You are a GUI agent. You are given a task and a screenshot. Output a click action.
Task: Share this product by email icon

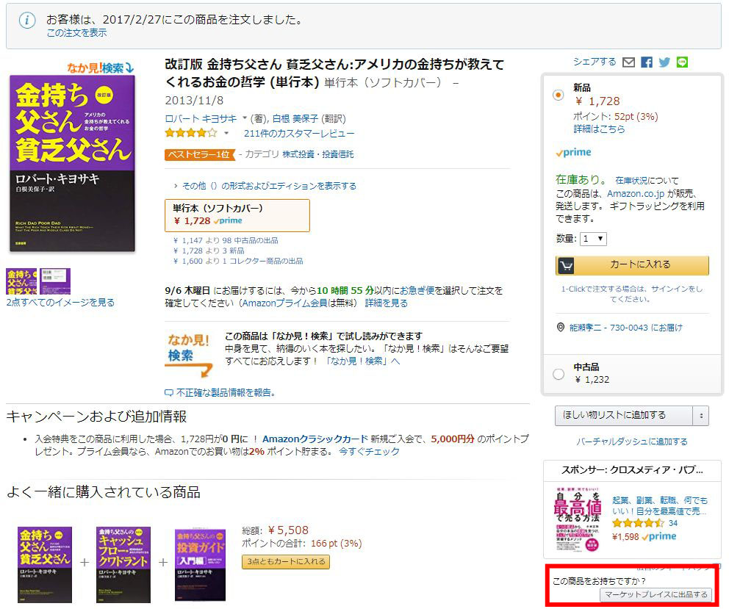(x=628, y=62)
